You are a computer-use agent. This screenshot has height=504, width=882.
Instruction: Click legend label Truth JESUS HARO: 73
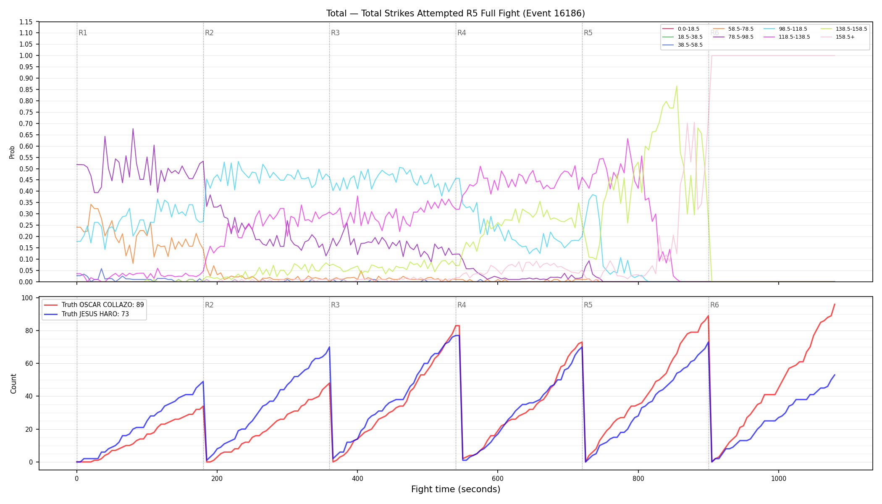(x=95, y=314)
